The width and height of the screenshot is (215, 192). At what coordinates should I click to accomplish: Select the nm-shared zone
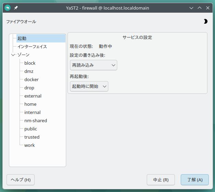coord(36,120)
